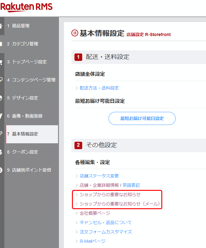Click the 英語表記 link
This screenshot has height=248, width=206.
point(131,185)
